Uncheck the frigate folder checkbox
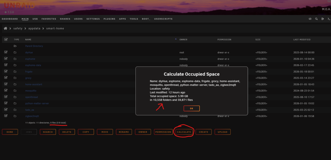The height and width of the screenshot is (160, 331). pos(6,71)
